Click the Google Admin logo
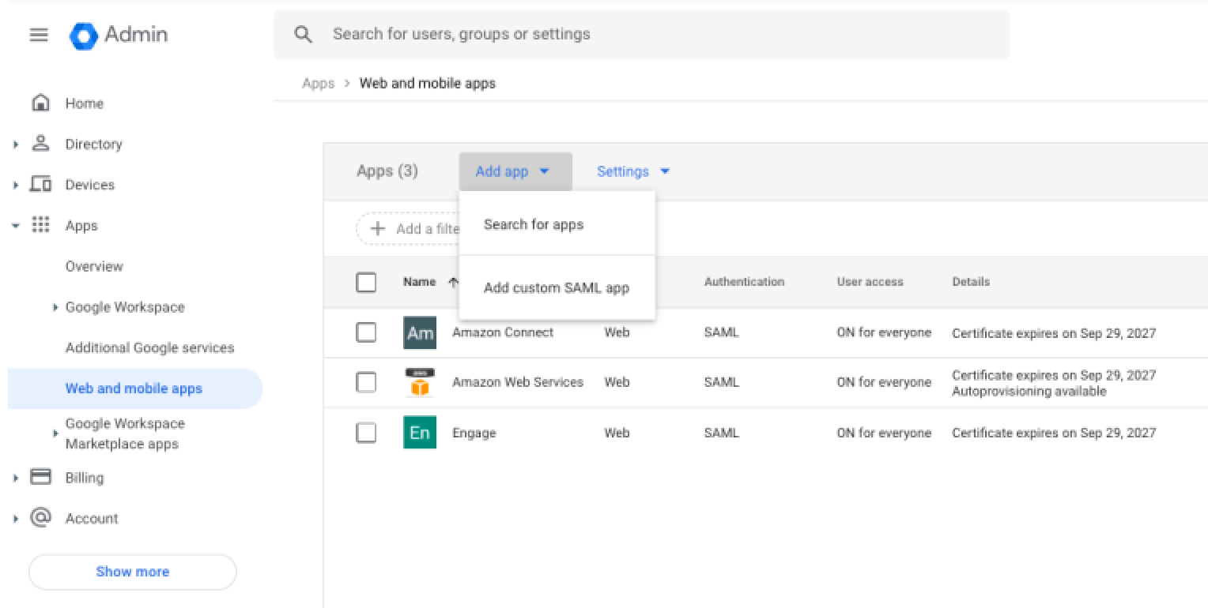The height and width of the screenshot is (608, 1208). point(83,36)
